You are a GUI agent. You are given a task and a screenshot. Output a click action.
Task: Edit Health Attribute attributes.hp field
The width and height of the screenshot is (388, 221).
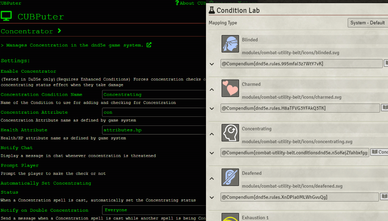tap(154, 130)
